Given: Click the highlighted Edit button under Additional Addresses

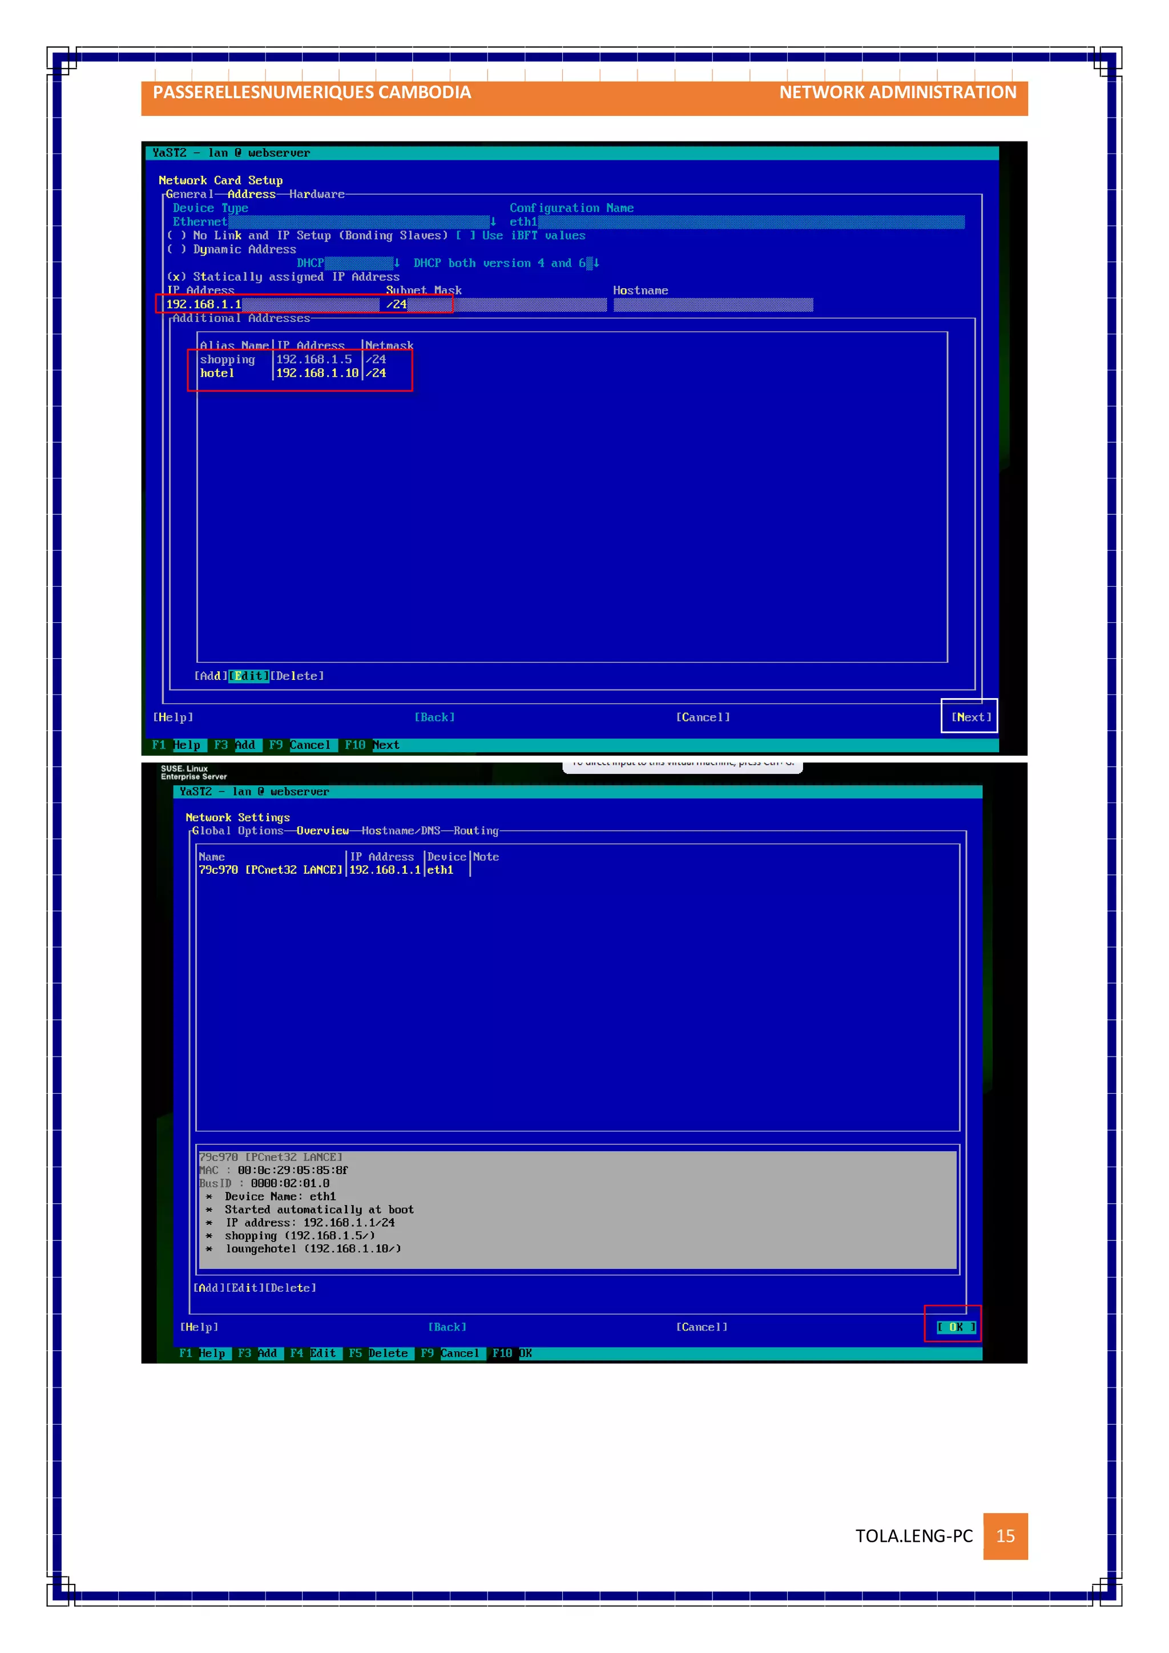Looking at the screenshot, I should [248, 676].
